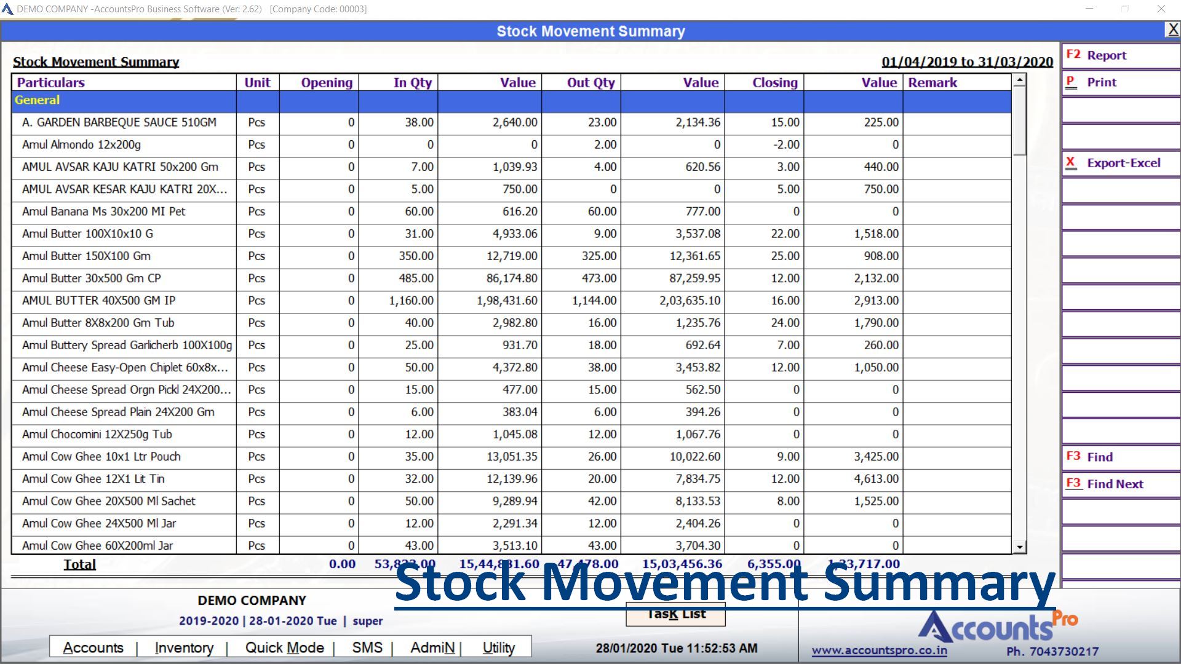Image resolution: width=1181 pixels, height=664 pixels.
Task: Open the Quick Mode menu
Action: pos(284,648)
